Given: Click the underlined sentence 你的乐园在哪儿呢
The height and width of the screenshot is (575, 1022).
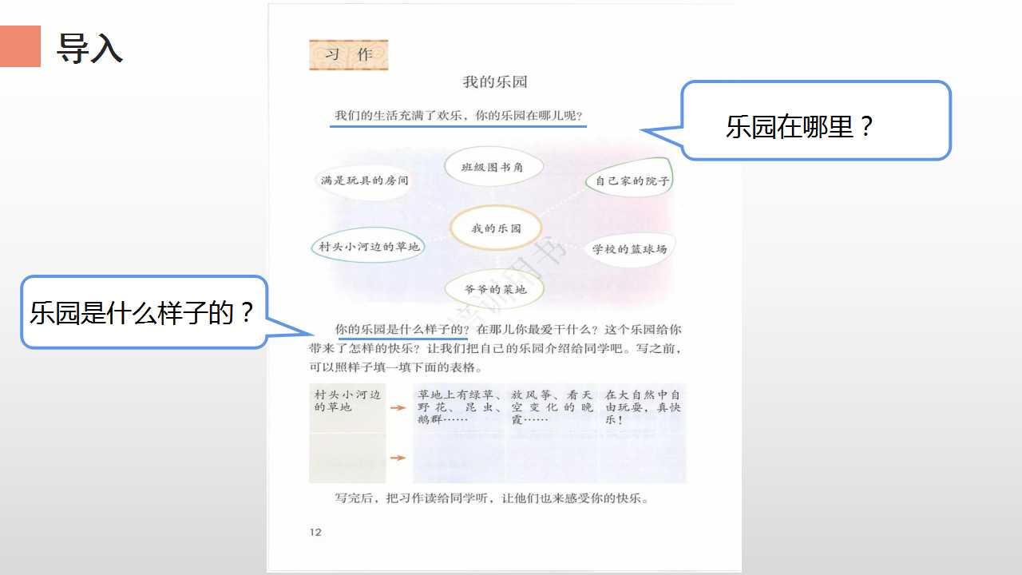Looking at the screenshot, I should tap(459, 117).
